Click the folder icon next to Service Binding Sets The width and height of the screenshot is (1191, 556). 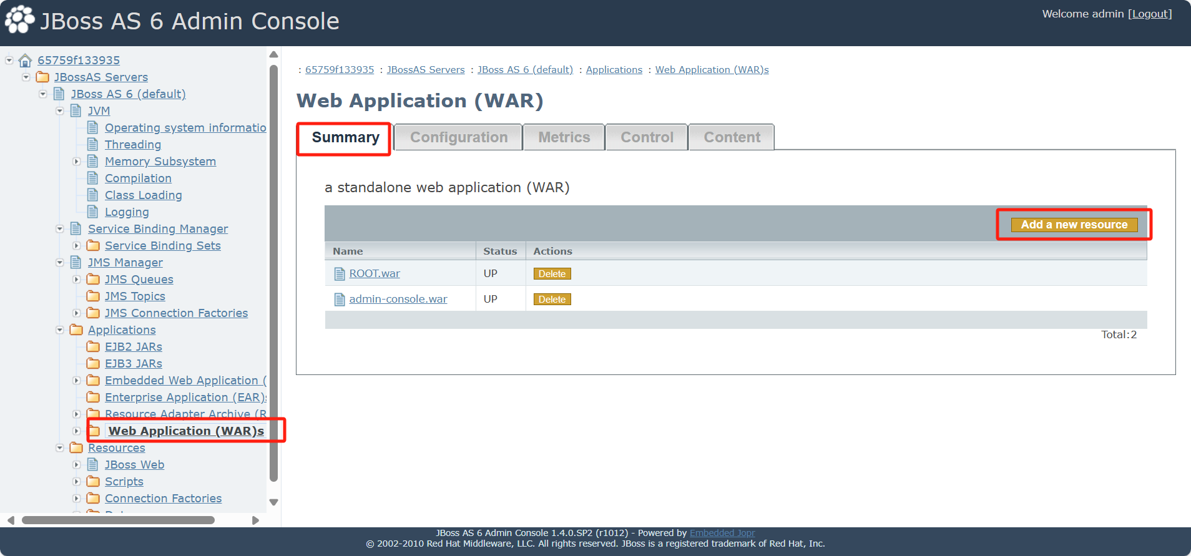click(x=93, y=246)
